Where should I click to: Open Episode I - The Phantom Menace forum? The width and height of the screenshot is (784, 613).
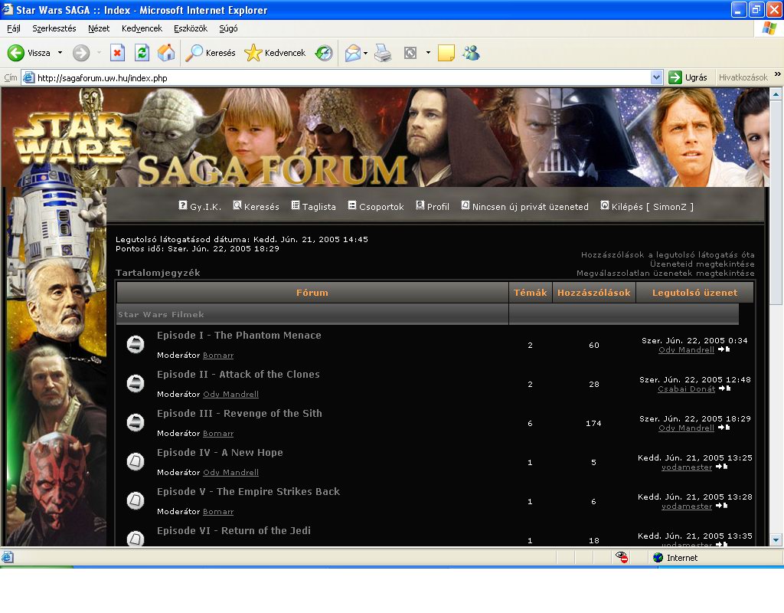tap(239, 336)
